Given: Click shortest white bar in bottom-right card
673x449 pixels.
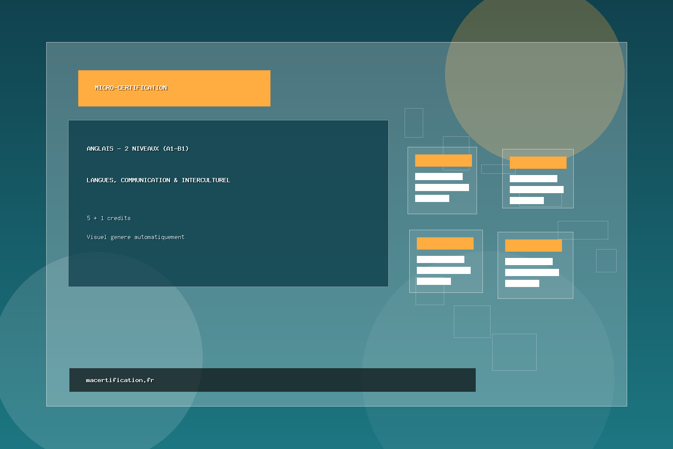Looking at the screenshot, I should click(x=522, y=283).
